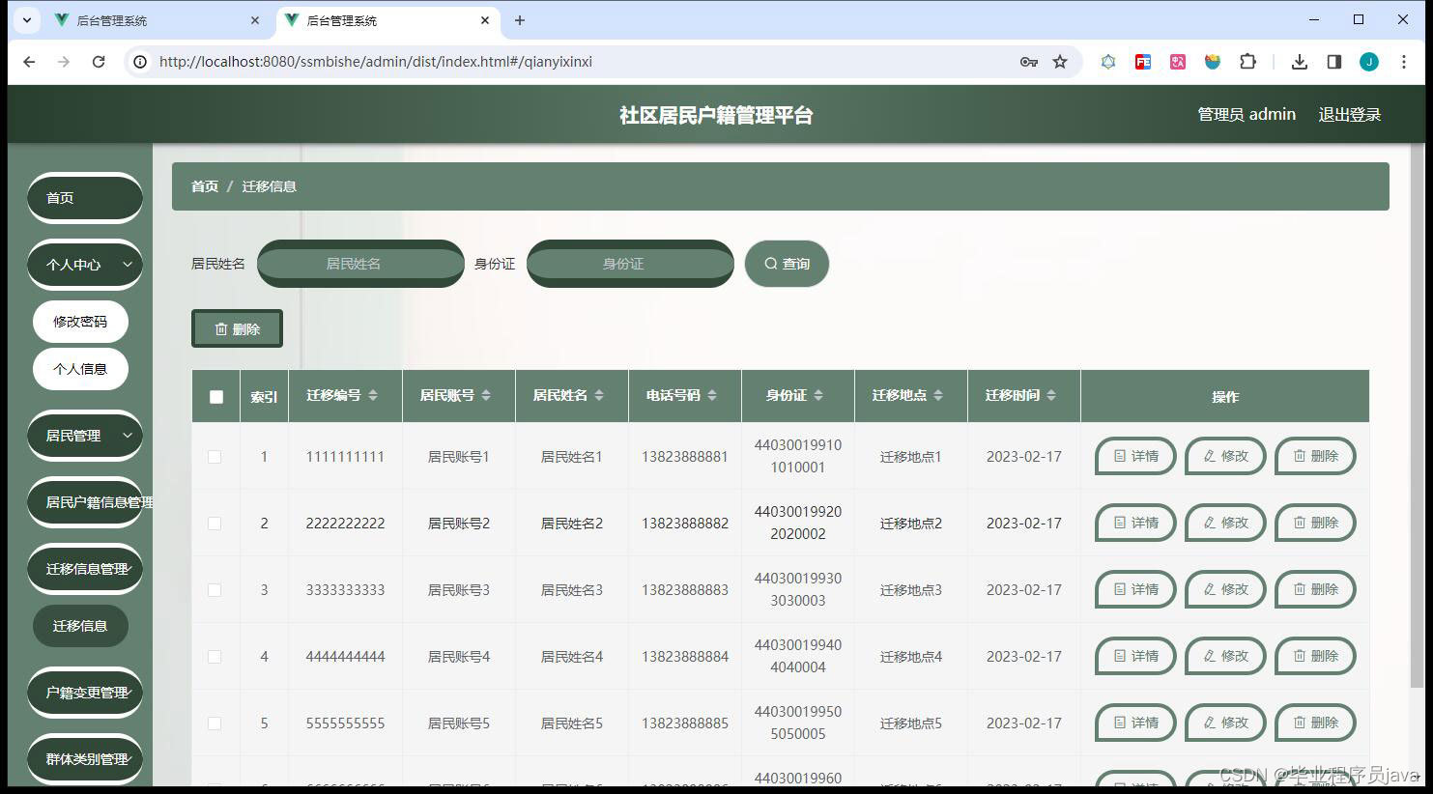
Task: Sort by 居民姓名 column arrows
Action: pyautogui.click(x=599, y=395)
